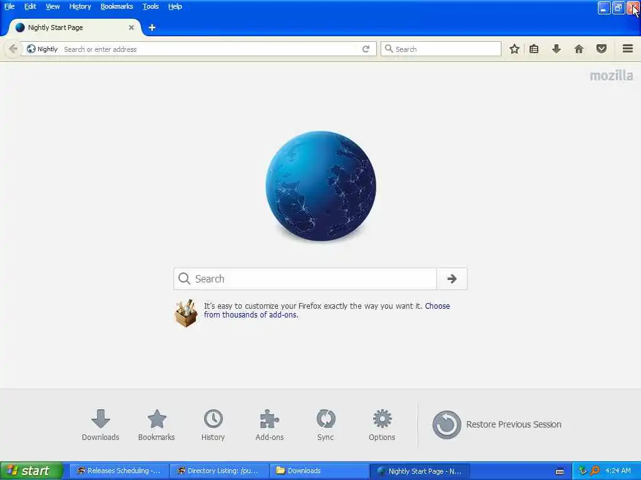The width and height of the screenshot is (641, 480).
Task: Click Nightly Start Page taskbar button
Action: pyautogui.click(x=419, y=471)
